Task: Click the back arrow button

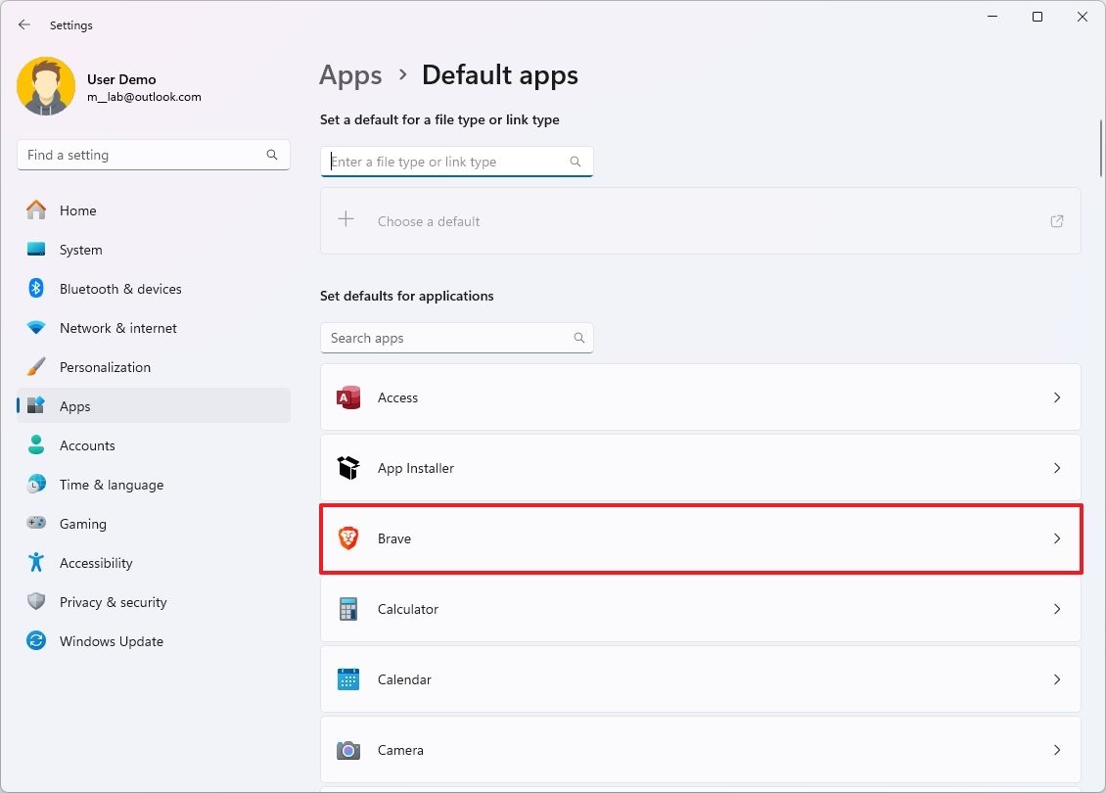Action: [23, 24]
